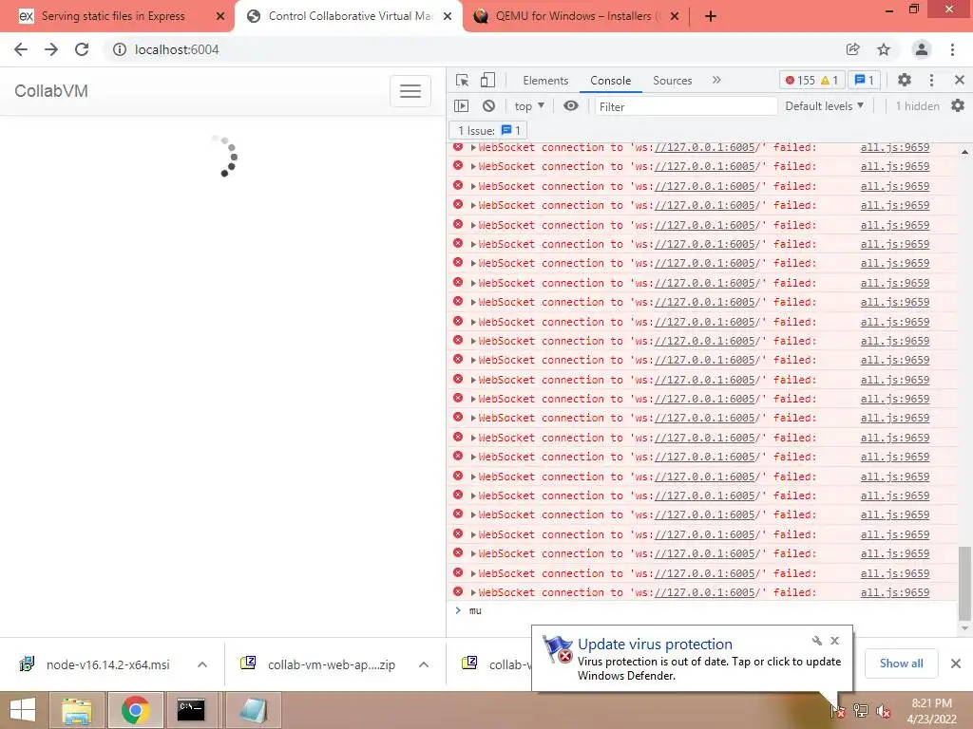The width and height of the screenshot is (973, 729).
Task: Close the QEMU for Windows tab
Action: click(675, 16)
